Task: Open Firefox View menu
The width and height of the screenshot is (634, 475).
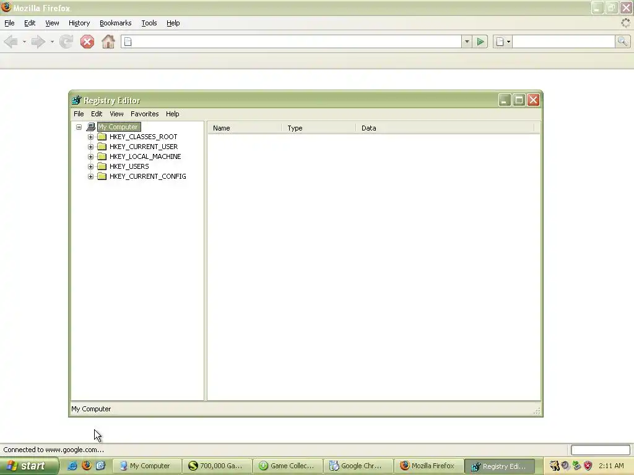Action: tap(52, 23)
